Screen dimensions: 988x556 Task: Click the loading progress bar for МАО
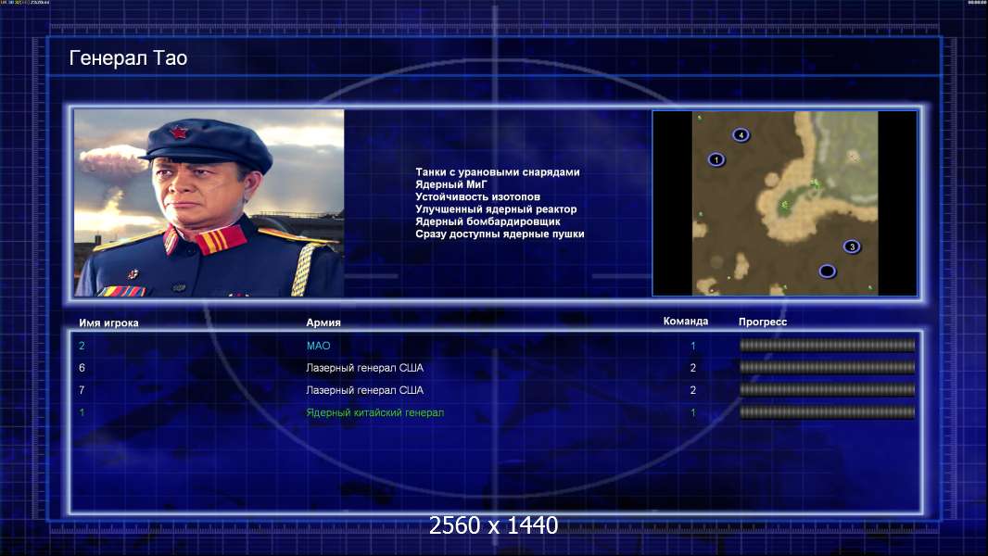pyautogui.click(x=828, y=345)
